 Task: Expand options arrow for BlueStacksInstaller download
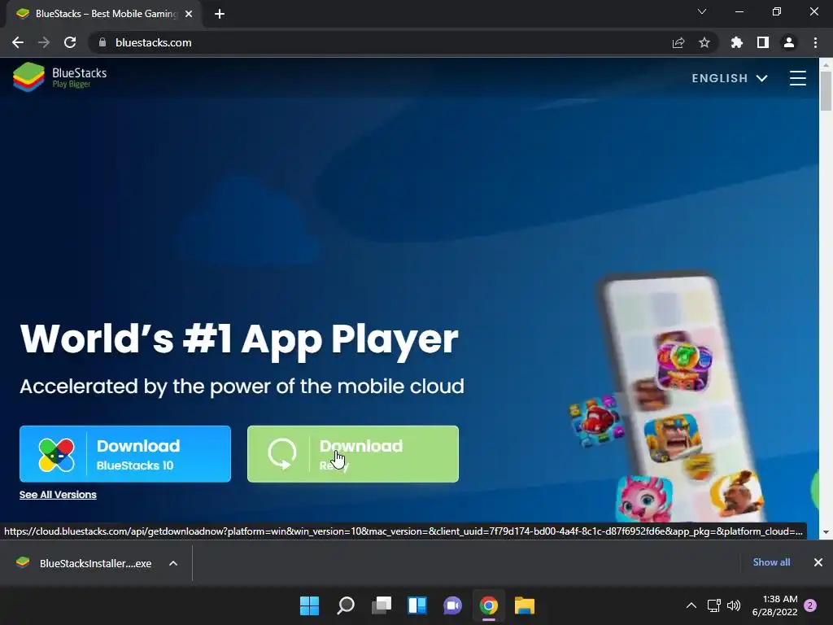point(173,563)
